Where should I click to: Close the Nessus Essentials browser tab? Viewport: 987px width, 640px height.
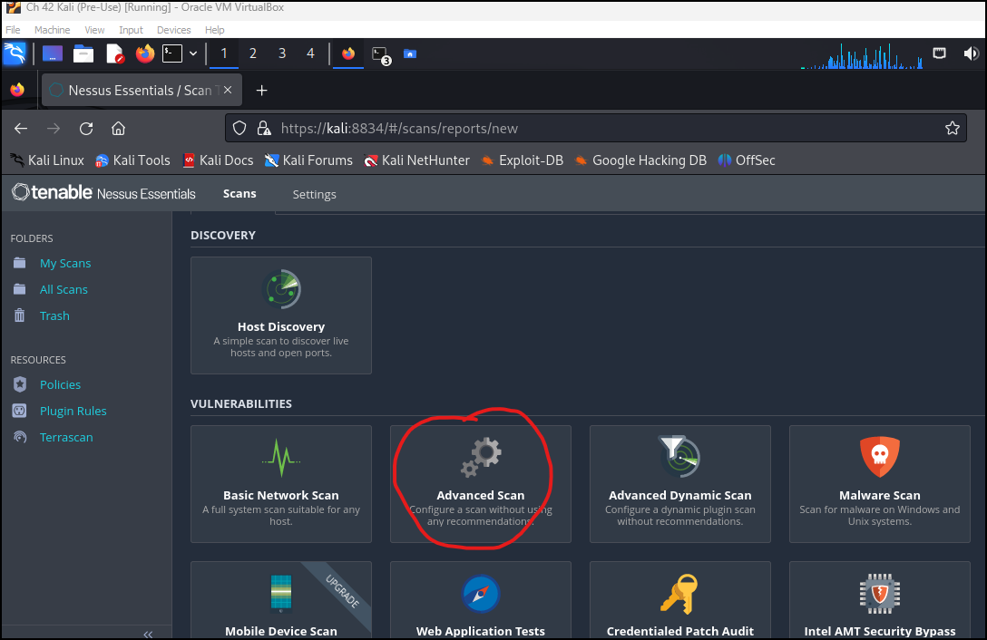click(228, 90)
